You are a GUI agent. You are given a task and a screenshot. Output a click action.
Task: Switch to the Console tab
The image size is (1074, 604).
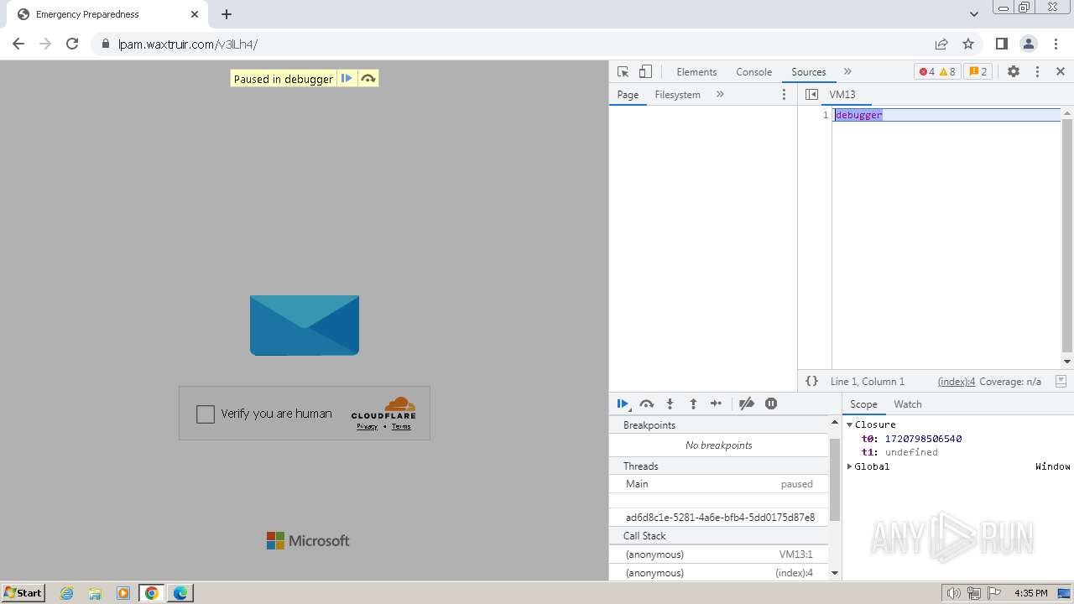(x=753, y=72)
